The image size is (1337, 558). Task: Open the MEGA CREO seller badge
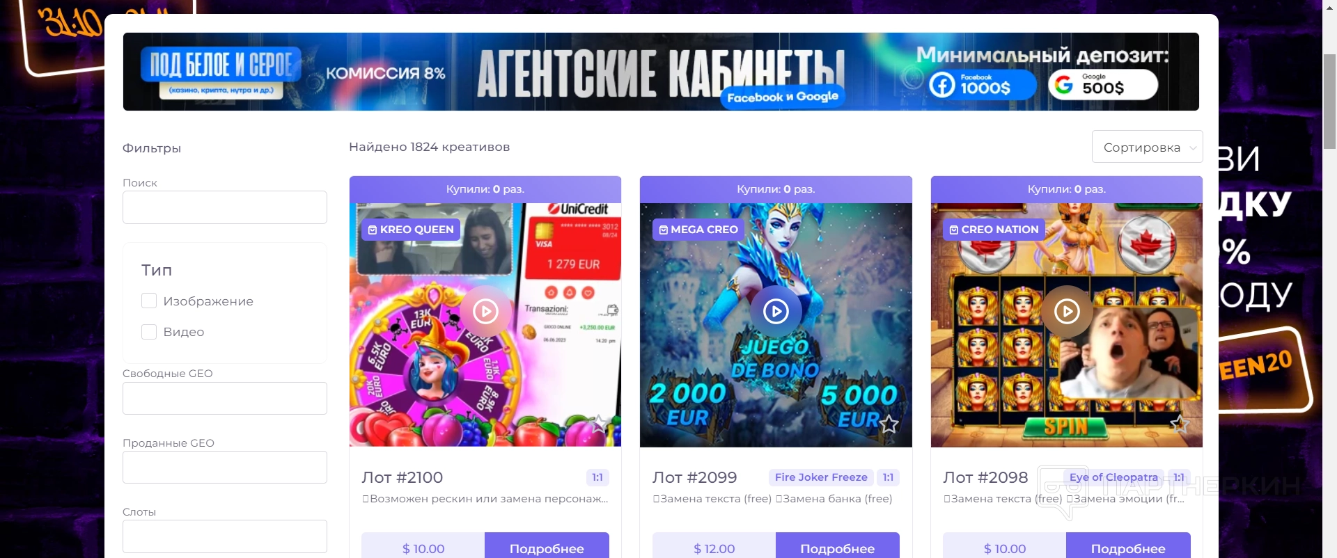click(698, 230)
